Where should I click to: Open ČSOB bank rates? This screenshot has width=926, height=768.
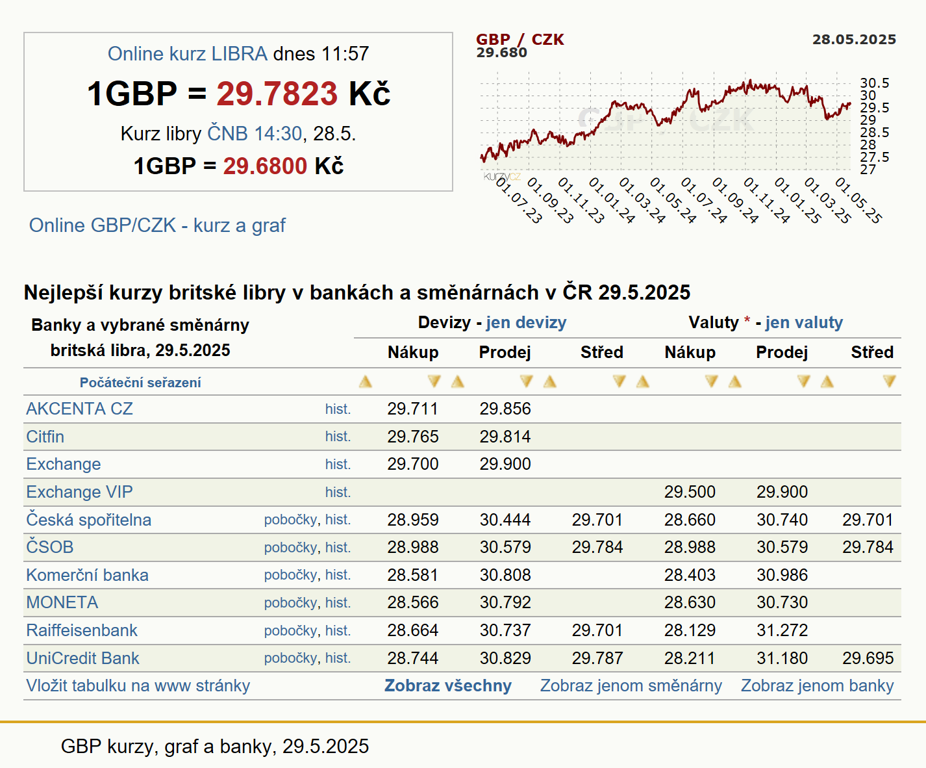49,547
